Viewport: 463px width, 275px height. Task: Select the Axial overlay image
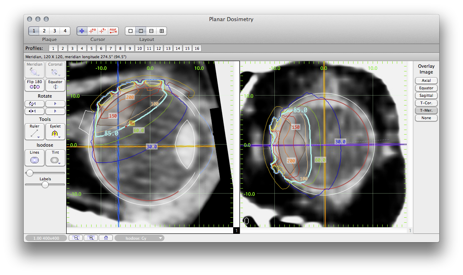point(426,81)
